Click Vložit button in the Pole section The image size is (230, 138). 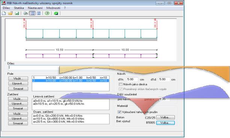[x=18, y=79]
